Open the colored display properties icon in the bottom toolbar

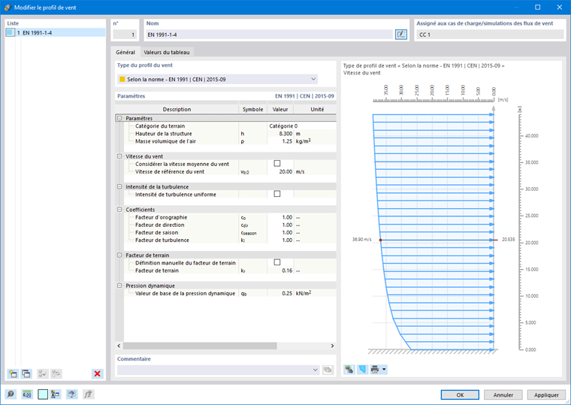tap(56, 394)
